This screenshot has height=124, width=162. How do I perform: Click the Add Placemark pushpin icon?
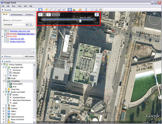(x=47, y=10)
